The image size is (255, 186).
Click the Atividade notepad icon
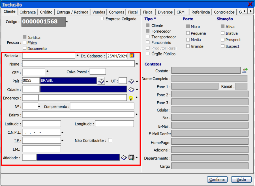[131, 157]
